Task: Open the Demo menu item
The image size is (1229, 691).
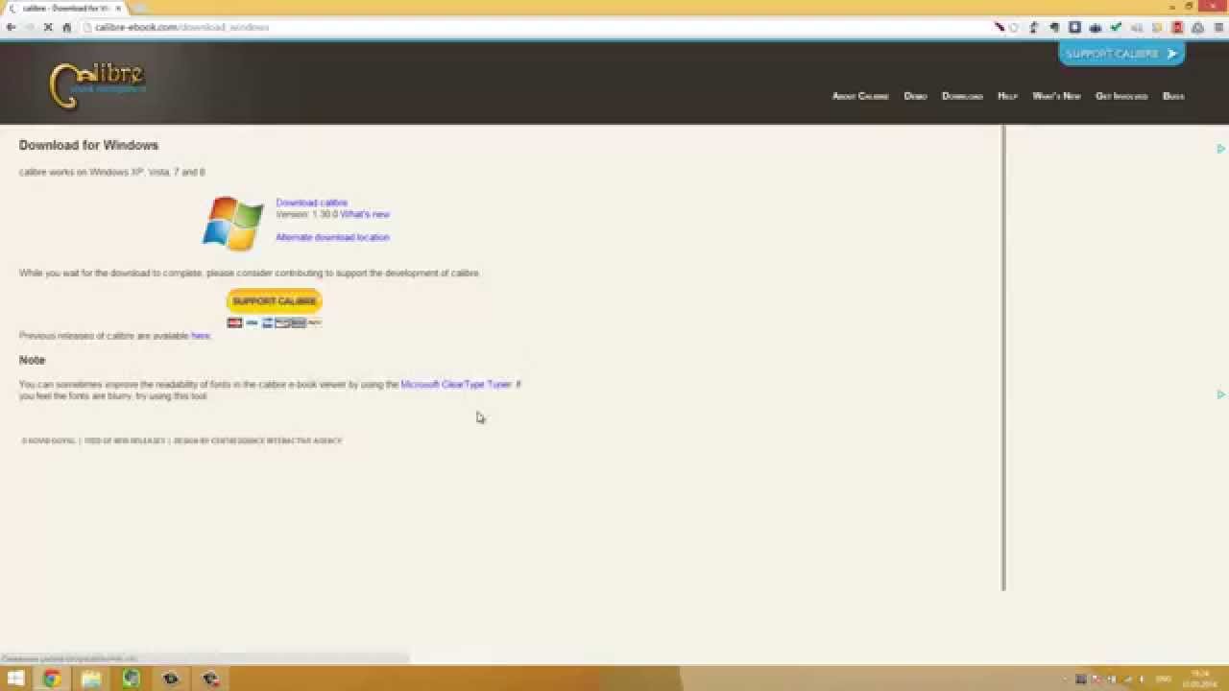Action: coord(915,96)
